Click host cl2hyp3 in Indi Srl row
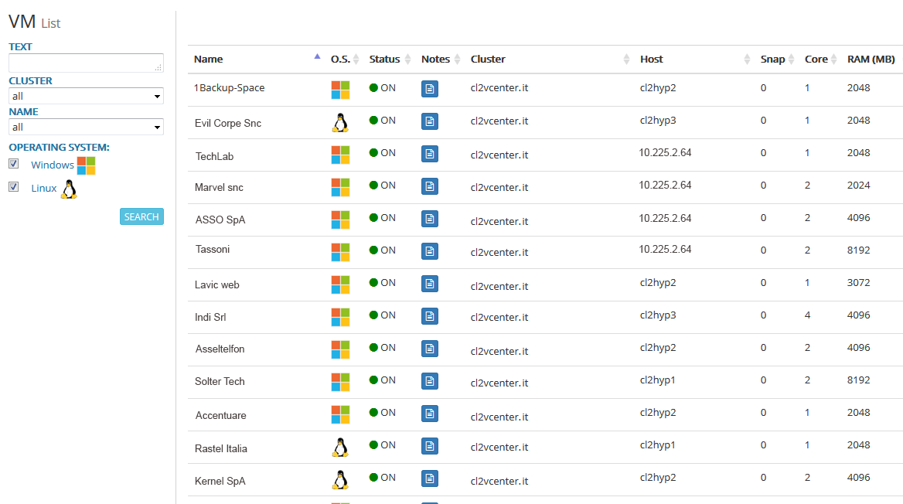Screen dimensions: 903x504 (x=658, y=315)
